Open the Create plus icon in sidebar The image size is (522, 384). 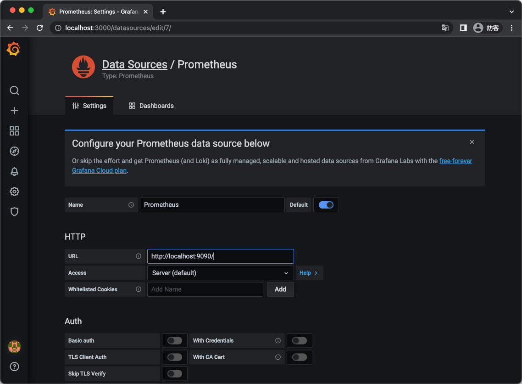[14, 111]
